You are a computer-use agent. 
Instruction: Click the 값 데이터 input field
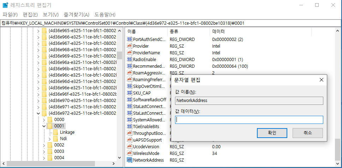tap(249, 120)
